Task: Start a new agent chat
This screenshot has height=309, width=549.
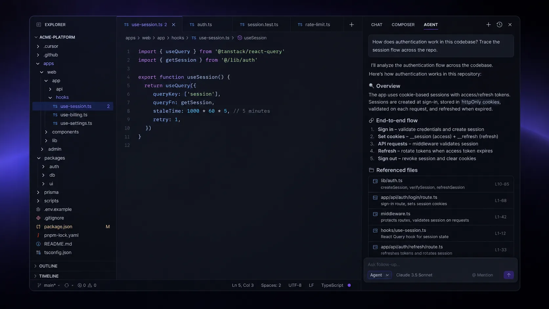Action: (488, 25)
